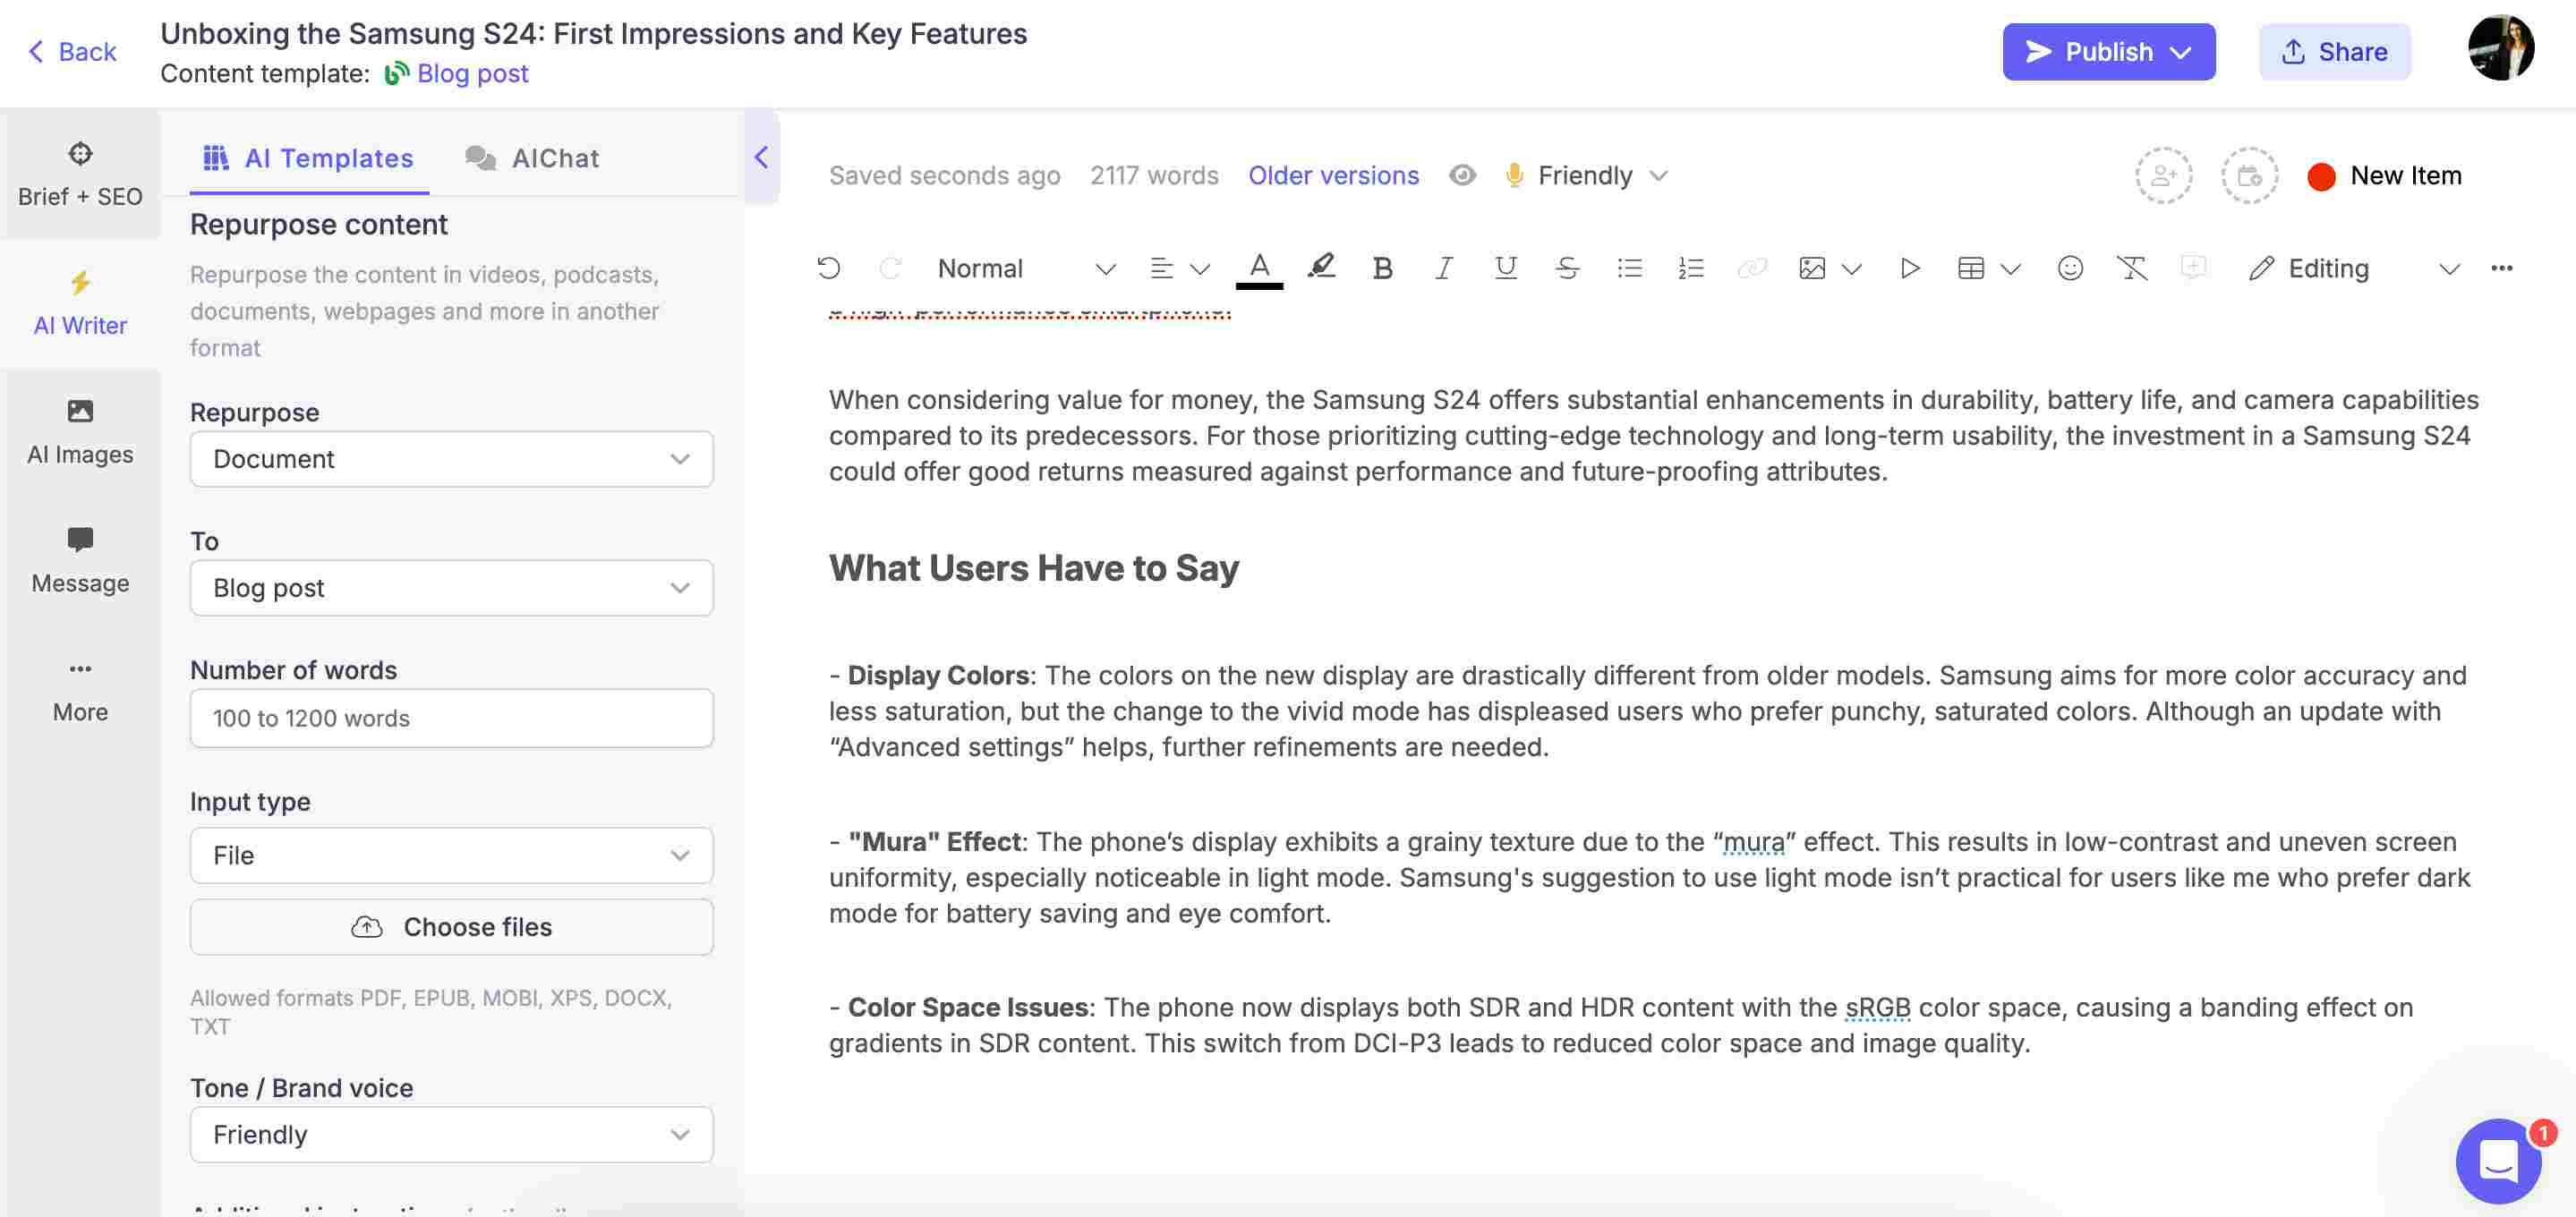Open the Input type File dropdown
The height and width of the screenshot is (1217, 2576).
click(x=451, y=855)
